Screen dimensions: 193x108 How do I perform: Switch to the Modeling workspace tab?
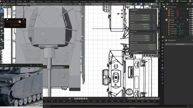click(40, 1)
